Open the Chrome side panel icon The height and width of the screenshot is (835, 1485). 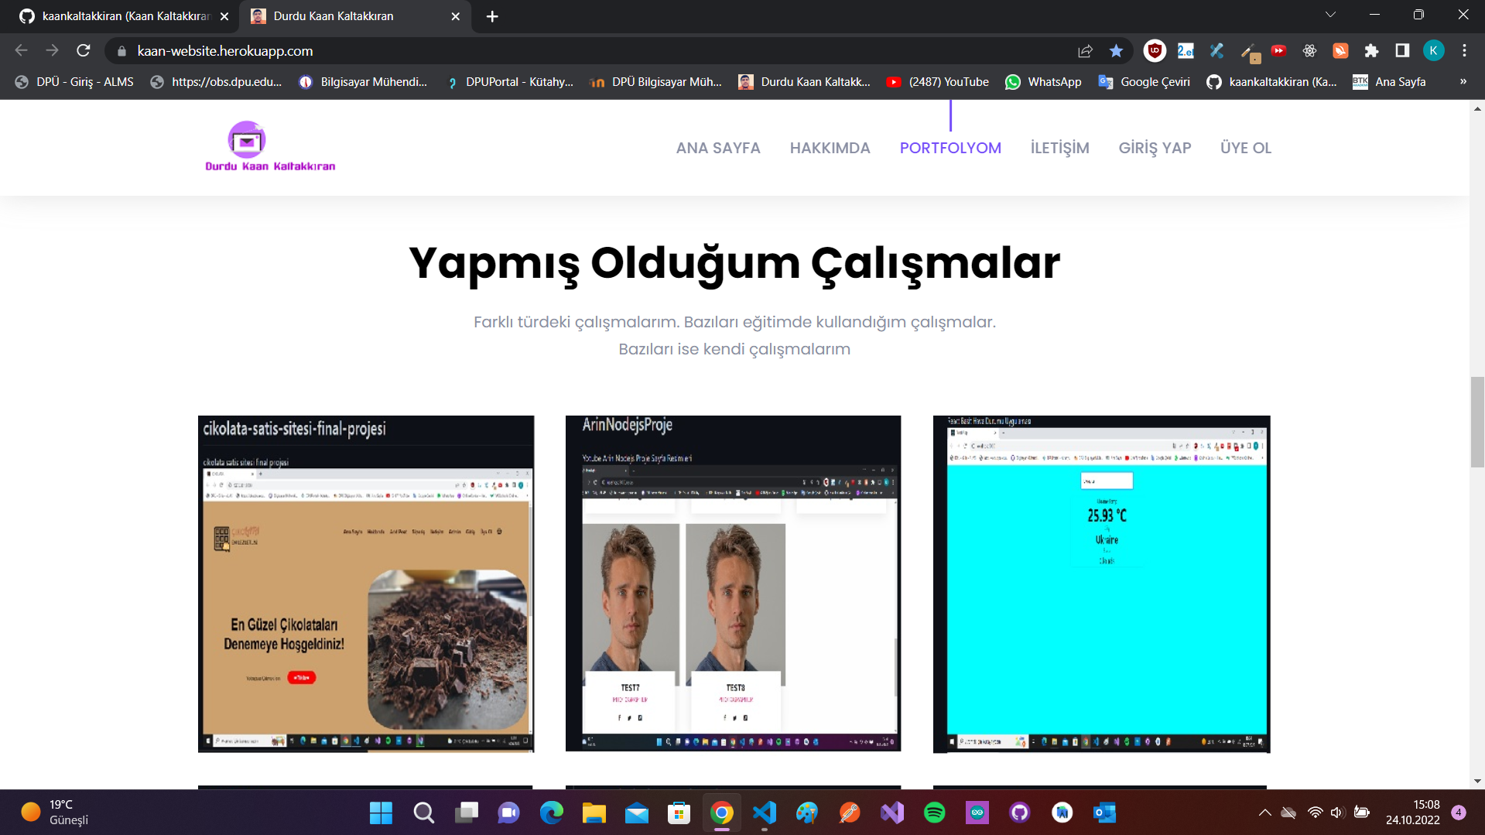coord(1401,50)
